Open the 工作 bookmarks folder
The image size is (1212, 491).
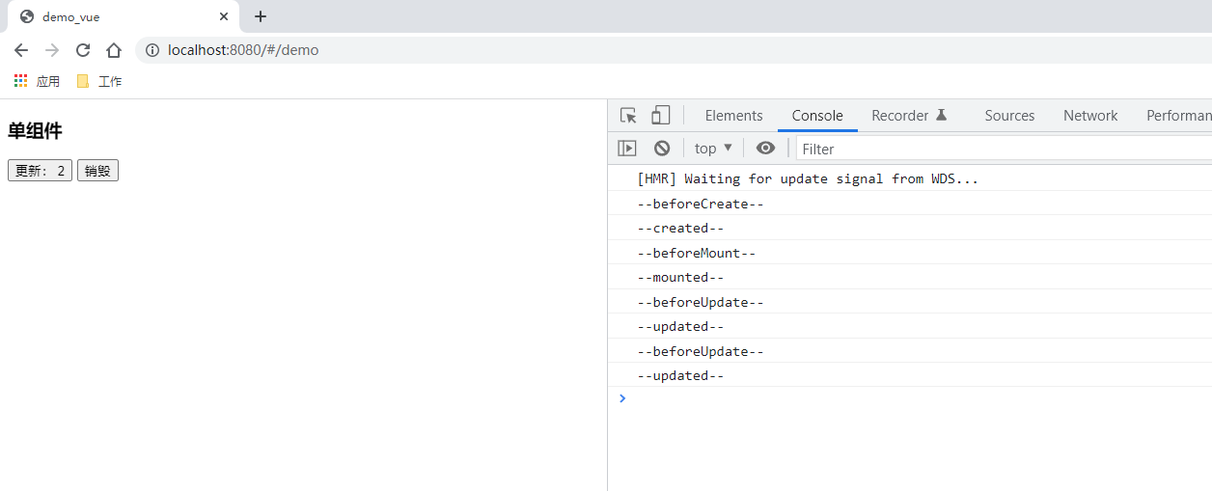(x=99, y=82)
